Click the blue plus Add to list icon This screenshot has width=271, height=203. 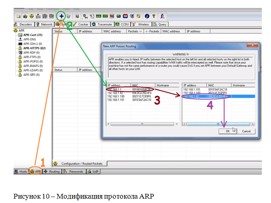click(x=61, y=16)
